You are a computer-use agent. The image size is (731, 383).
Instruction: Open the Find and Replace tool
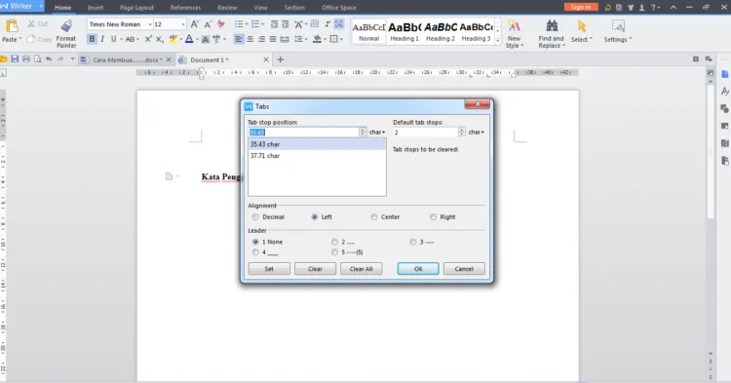(552, 26)
